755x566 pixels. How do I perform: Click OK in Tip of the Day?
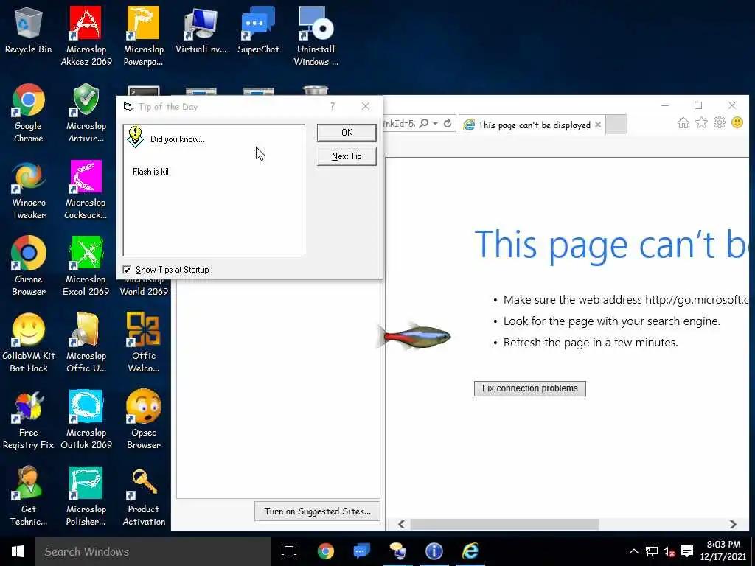click(347, 133)
